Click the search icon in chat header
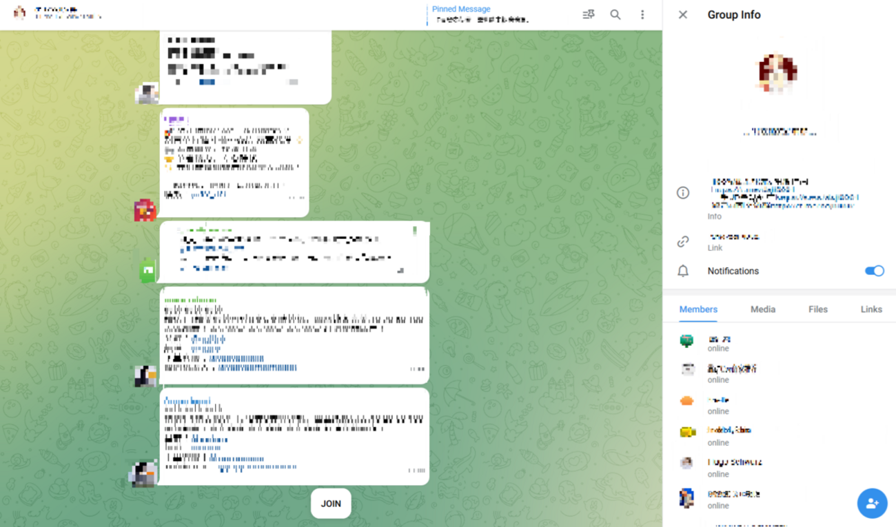This screenshot has height=527, width=896. pos(615,14)
